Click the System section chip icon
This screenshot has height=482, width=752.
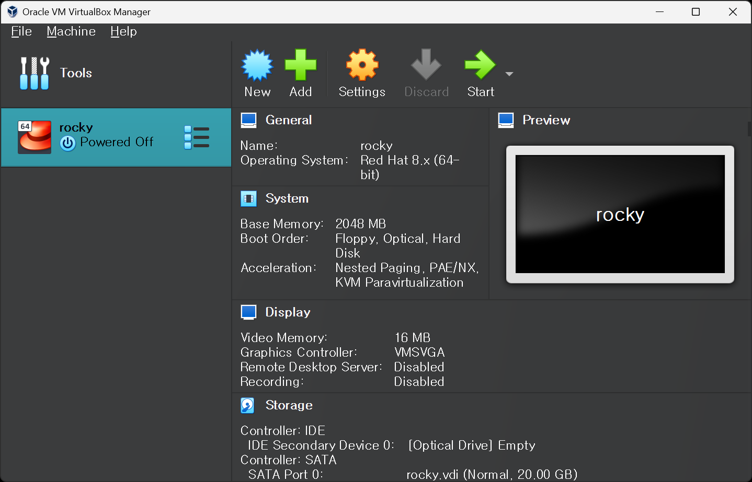coord(248,198)
